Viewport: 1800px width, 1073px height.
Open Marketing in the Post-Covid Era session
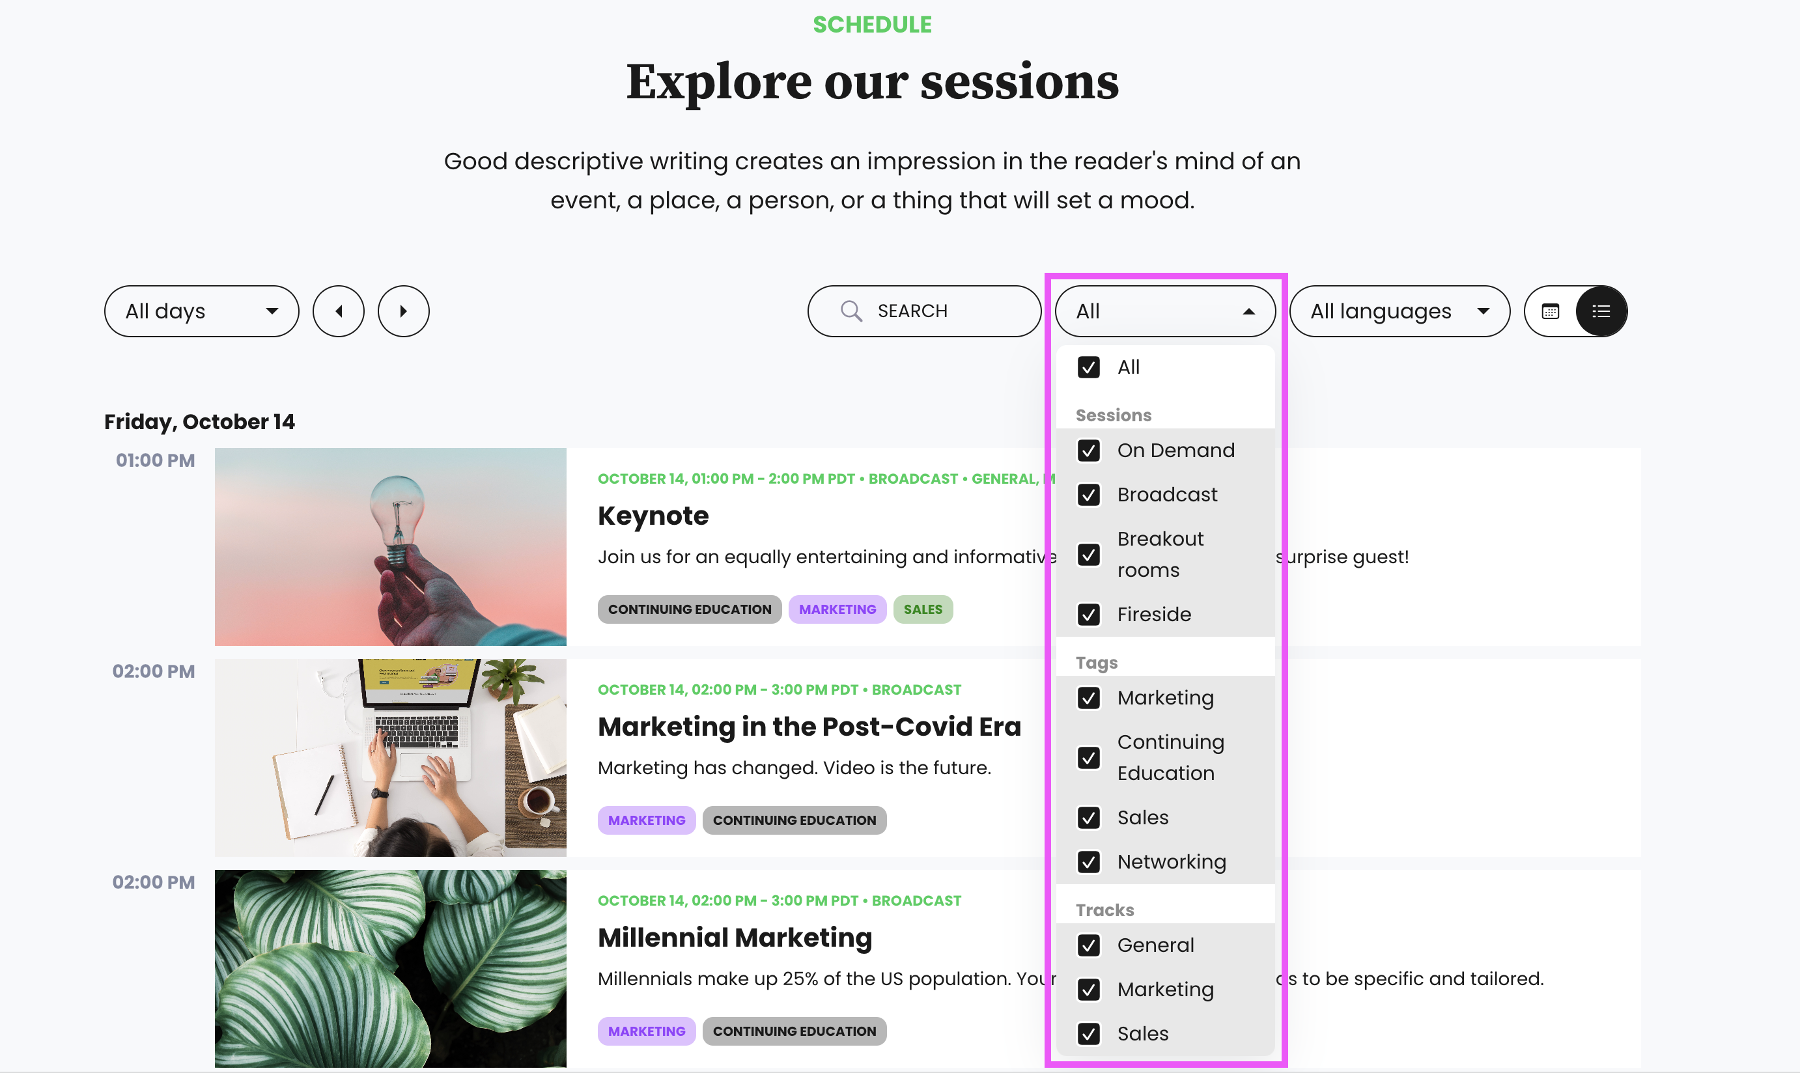809,727
